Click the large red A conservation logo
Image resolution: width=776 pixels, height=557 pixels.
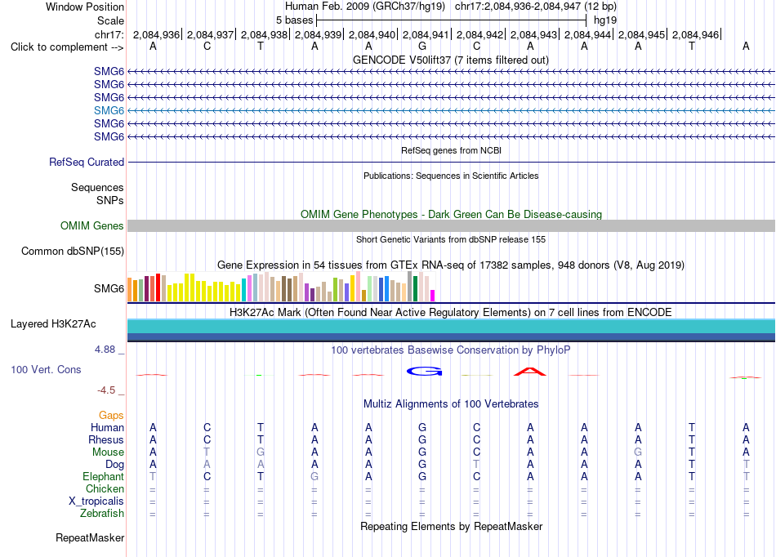pyautogui.click(x=530, y=372)
